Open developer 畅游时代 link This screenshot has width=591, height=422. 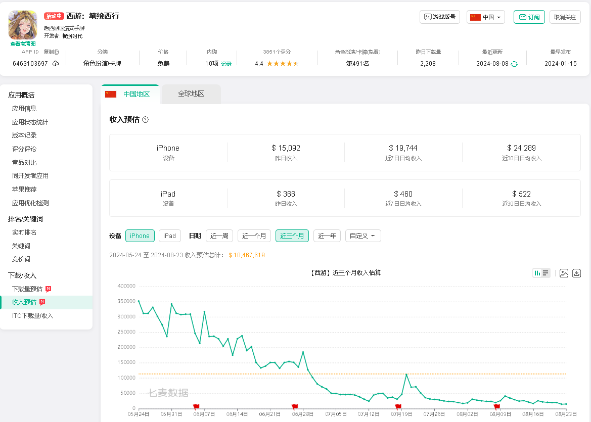coord(72,36)
